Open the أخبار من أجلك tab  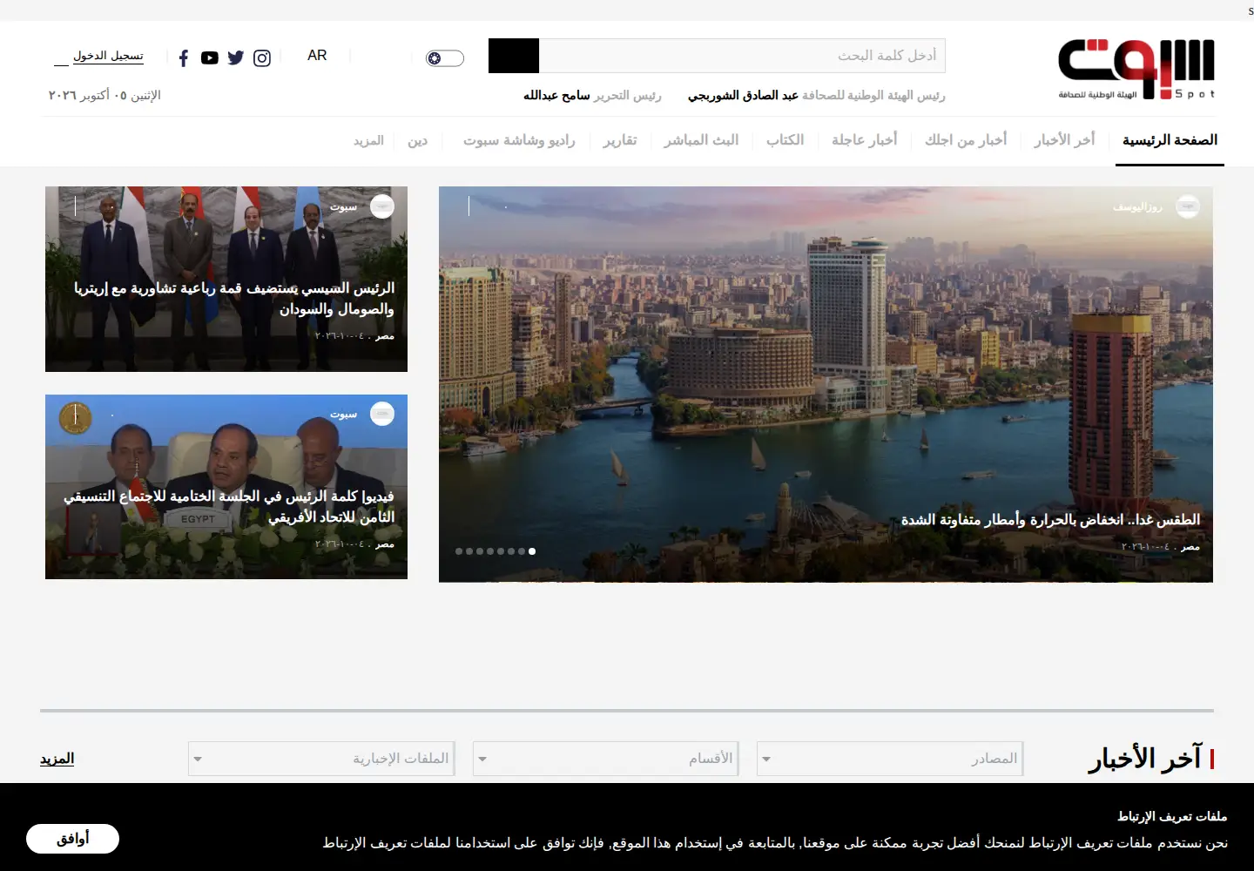pyautogui.click(x=966, y=140)
